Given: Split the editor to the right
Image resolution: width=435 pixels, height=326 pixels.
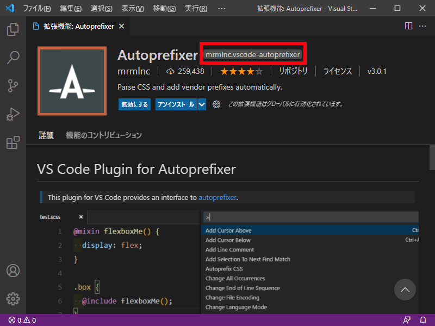Looking at the screenshot, I should point(408,26).
